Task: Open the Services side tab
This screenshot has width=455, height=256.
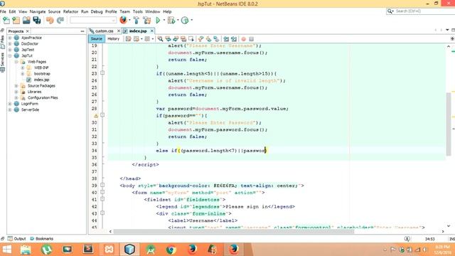Action: (x=2, y=62)
